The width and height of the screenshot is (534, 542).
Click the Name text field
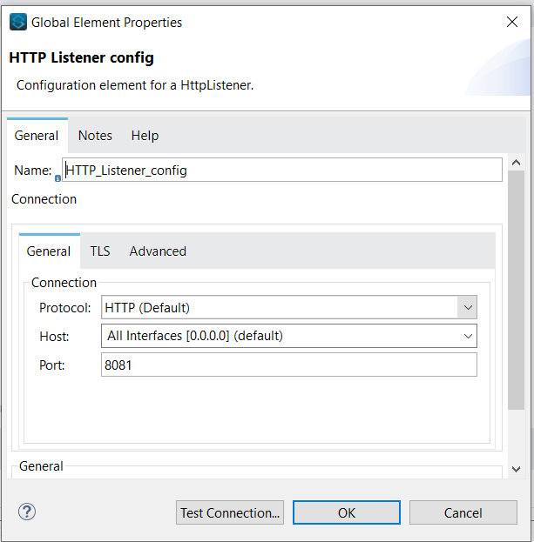pos(282,171)
